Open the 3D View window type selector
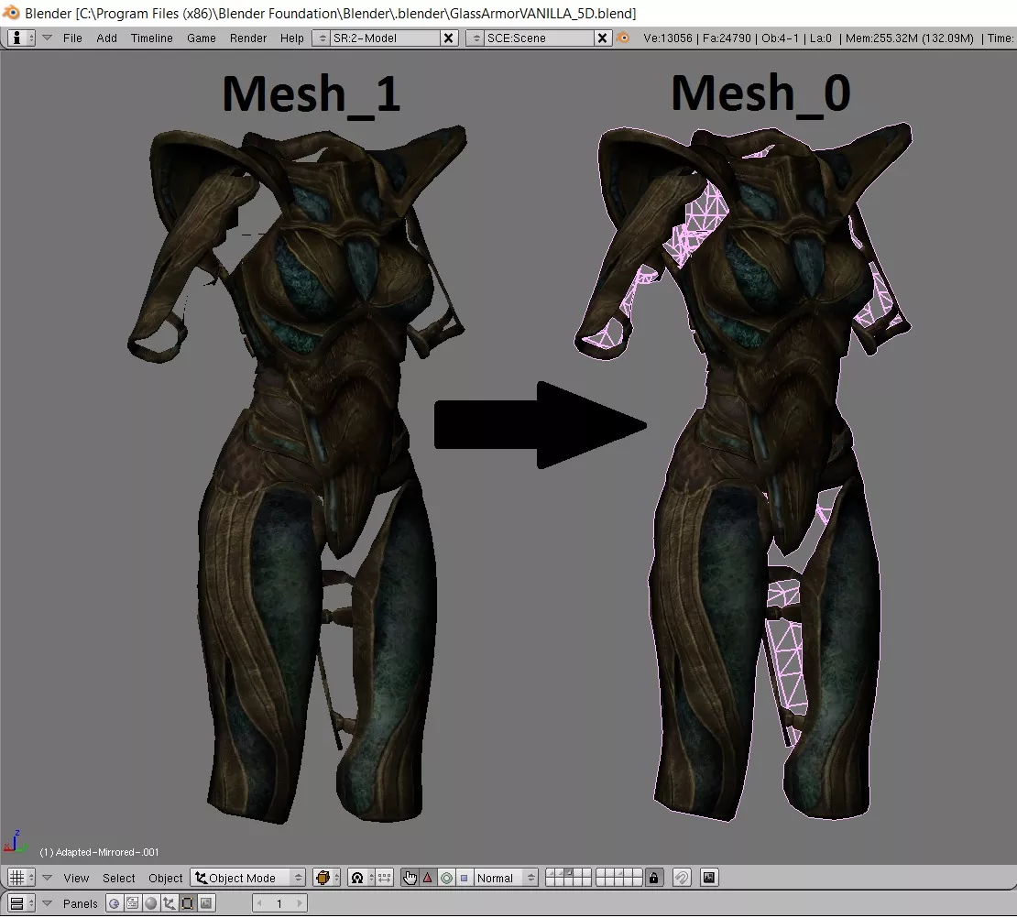Viewport: 1017px width, 918px height. pos(21,878)
